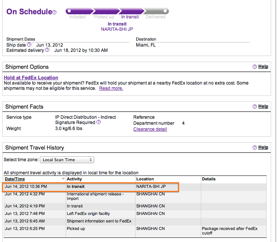The height and width of the screenshot is (242, 279).
Task: Follow the Read more link
Action: (x=111, y=88)
